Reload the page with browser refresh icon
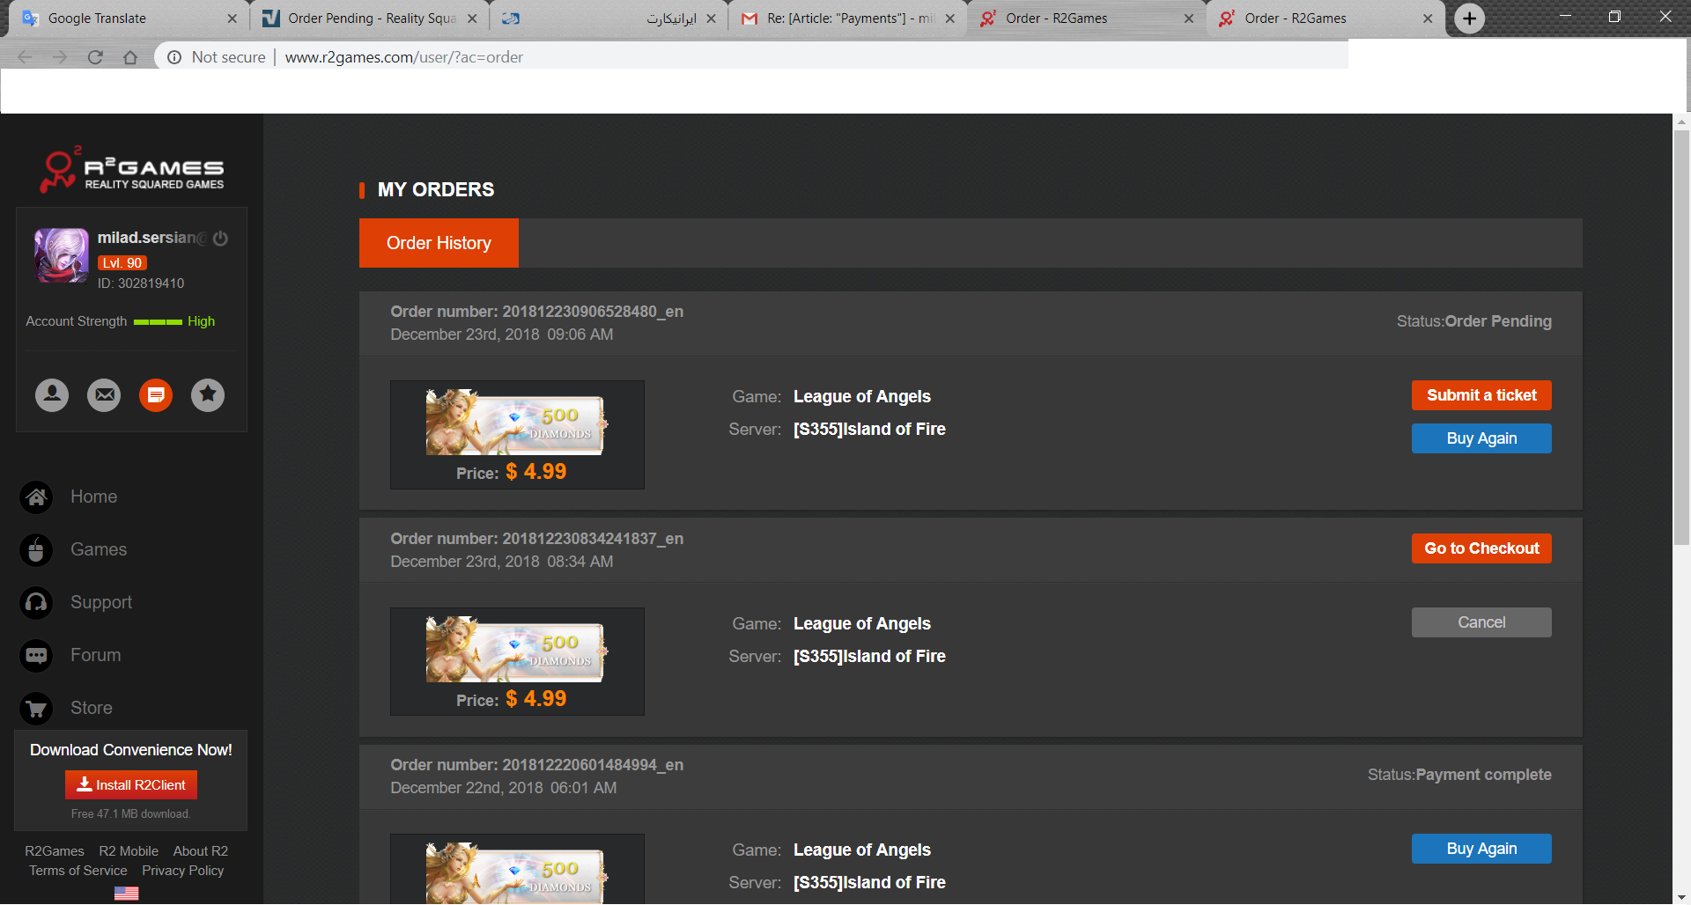 point(95,57)
